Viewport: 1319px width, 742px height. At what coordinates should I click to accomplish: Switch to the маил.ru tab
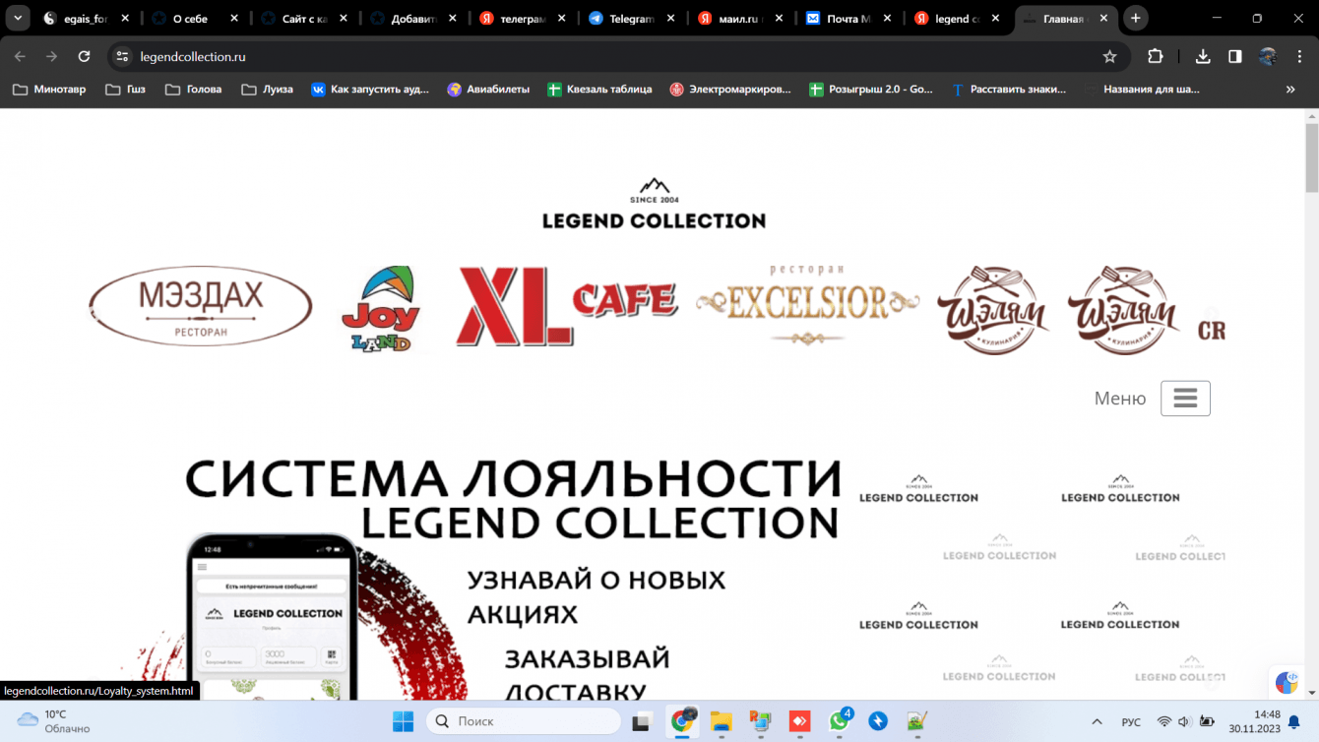click(x=741, y=19)
